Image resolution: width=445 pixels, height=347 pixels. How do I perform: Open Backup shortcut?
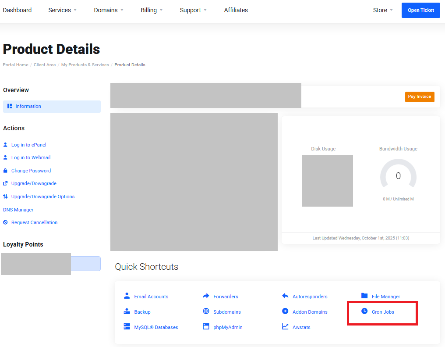point(142,312)
